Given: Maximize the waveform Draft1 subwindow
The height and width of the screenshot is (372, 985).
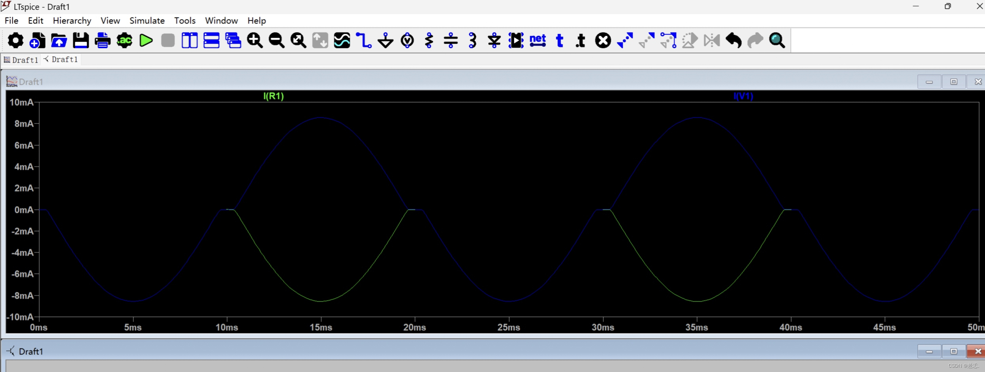Looking at the screenshot, I should click(953, 82).
